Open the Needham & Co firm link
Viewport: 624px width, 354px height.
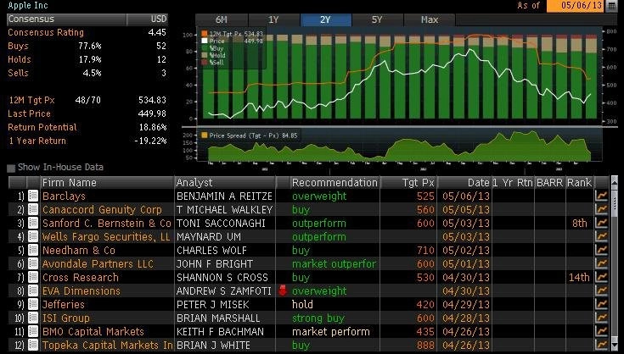click(78, 251)
